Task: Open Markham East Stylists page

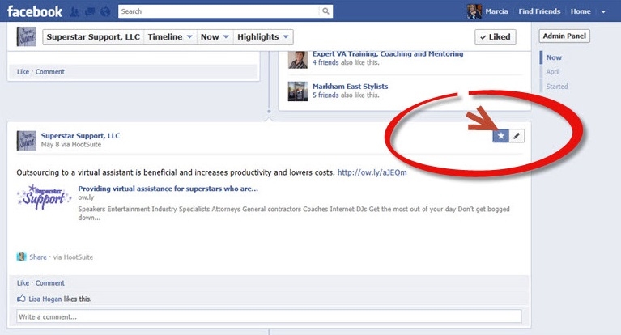Action: coord(350,87)
